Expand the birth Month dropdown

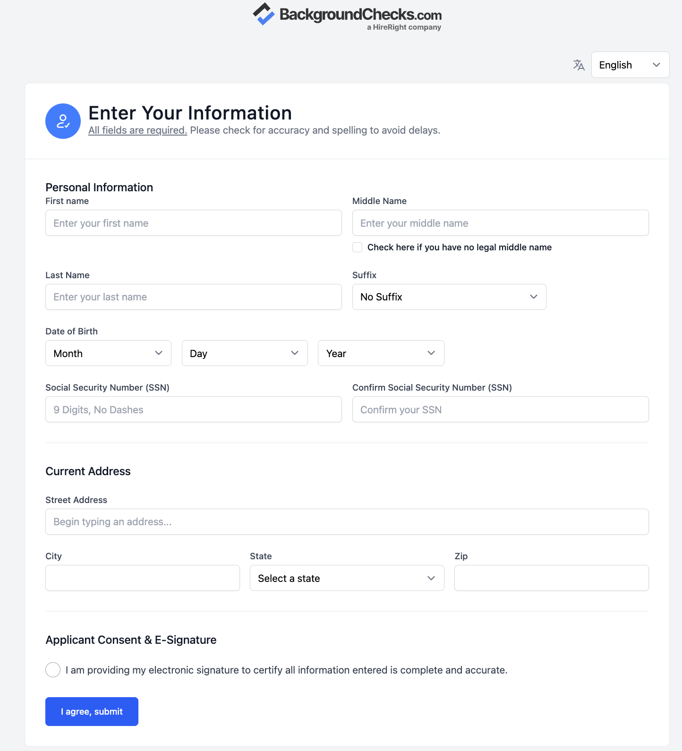coord(108,353)
